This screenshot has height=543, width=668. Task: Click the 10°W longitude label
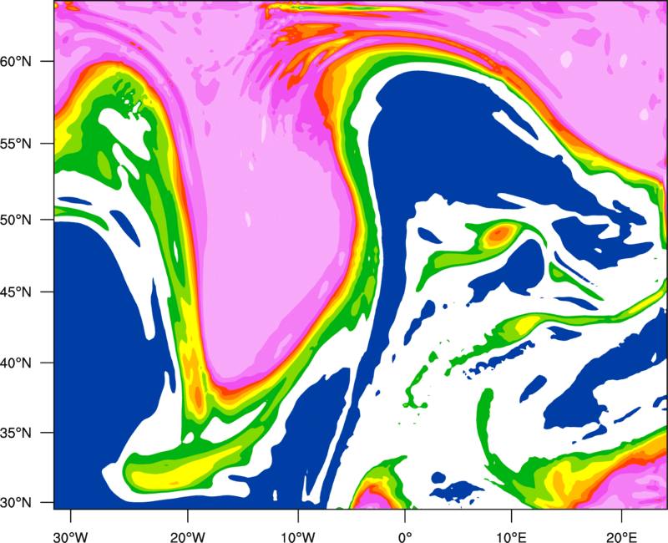298,537
